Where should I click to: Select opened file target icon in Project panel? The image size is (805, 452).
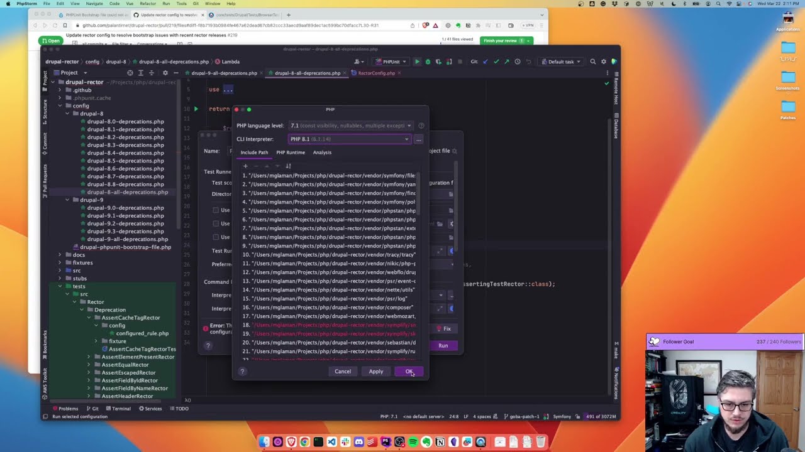[131, 73]
